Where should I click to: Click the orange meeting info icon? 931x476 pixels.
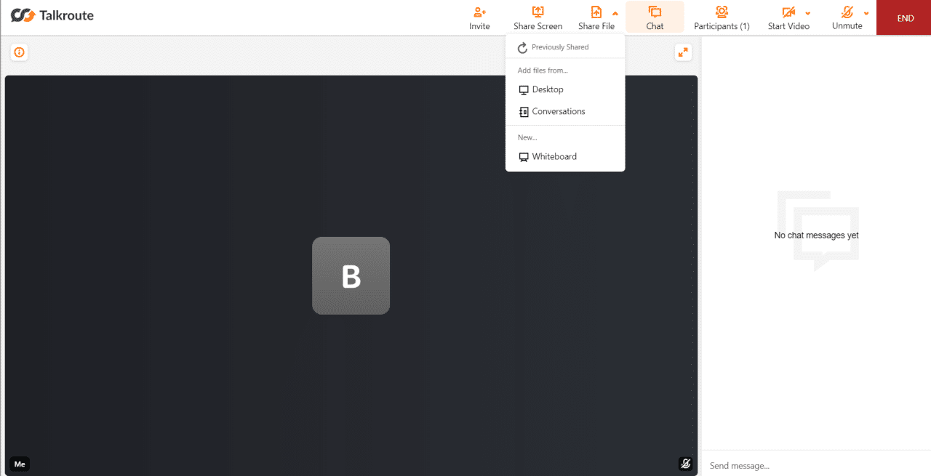click(19, 52)
